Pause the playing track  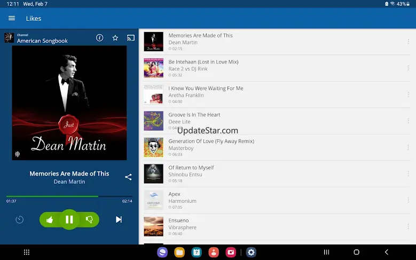(x=69, y=219)
